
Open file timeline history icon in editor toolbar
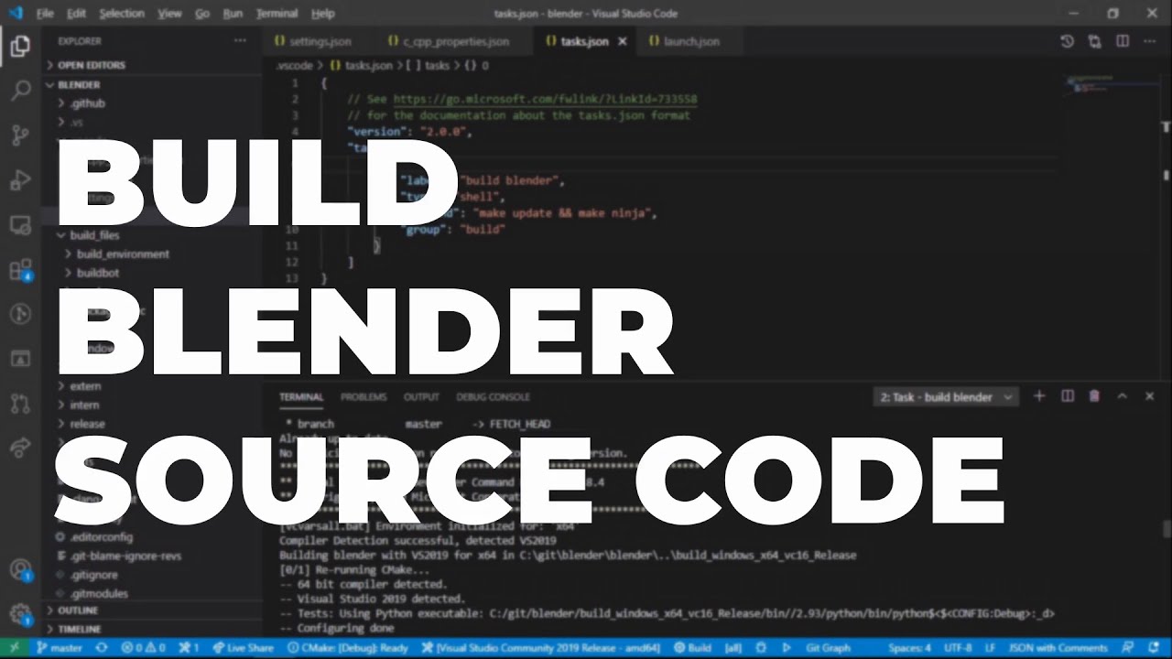tap(1067, 41)
